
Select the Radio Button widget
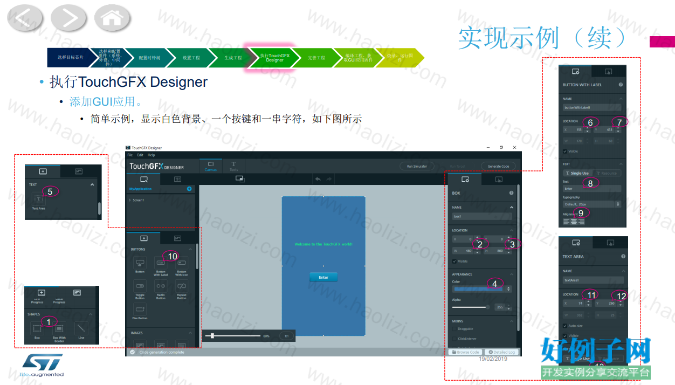click(161, 286)
